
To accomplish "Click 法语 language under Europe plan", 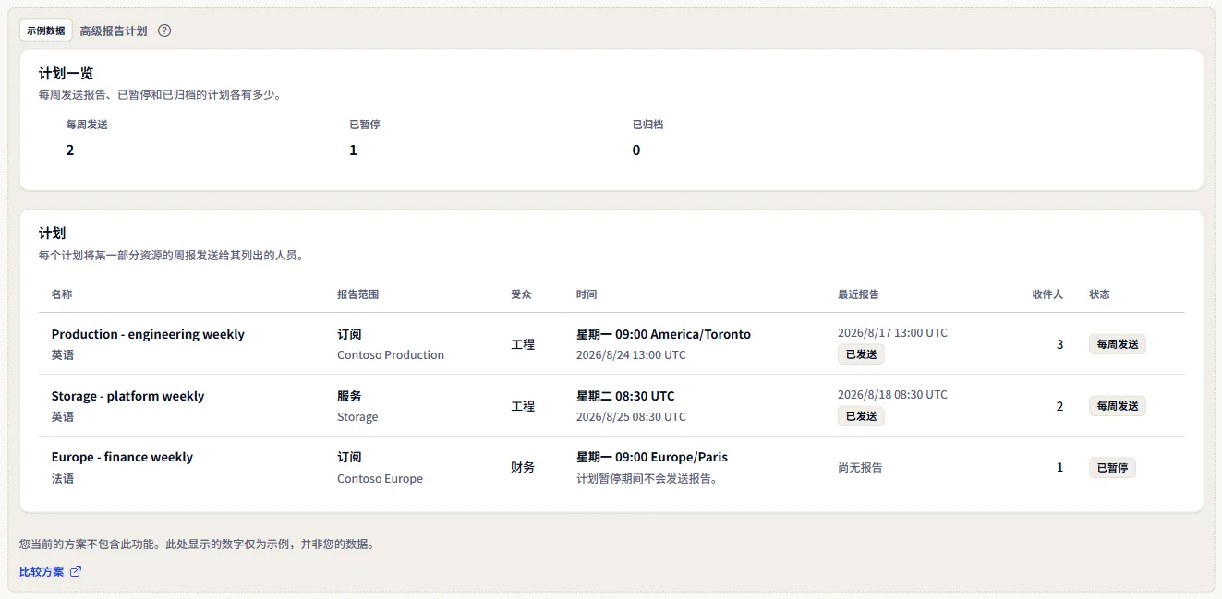I will coord(63,478).
